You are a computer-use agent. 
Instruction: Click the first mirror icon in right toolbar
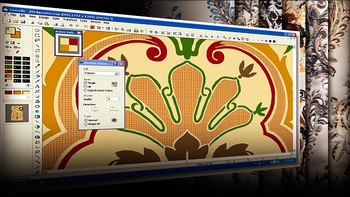point(151,32)
